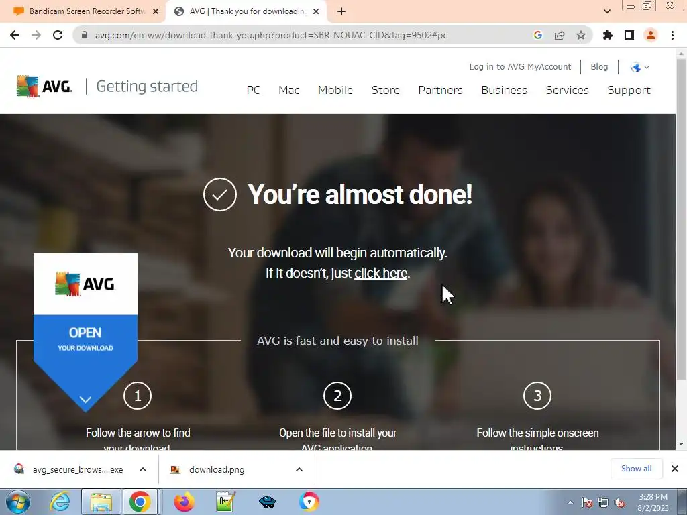This screenshot has width=687, height=515.
Task: Close the AVG thank you tab
Action: [317, 12]
